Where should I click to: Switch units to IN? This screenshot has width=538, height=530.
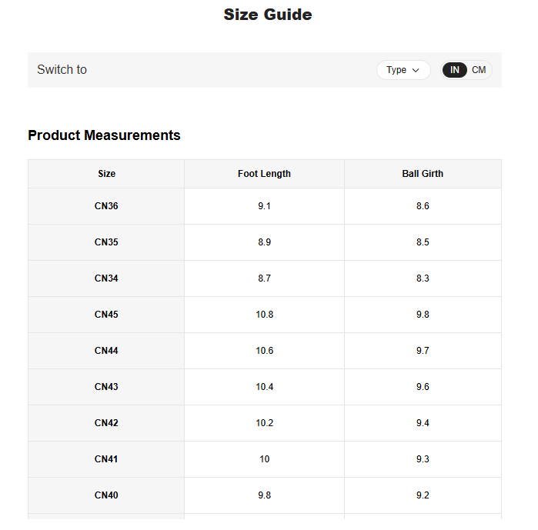pos(455,70)
